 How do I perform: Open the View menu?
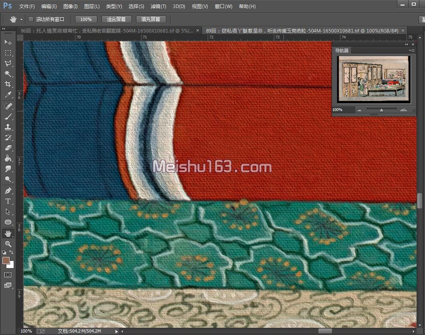(x=200, y=6)
